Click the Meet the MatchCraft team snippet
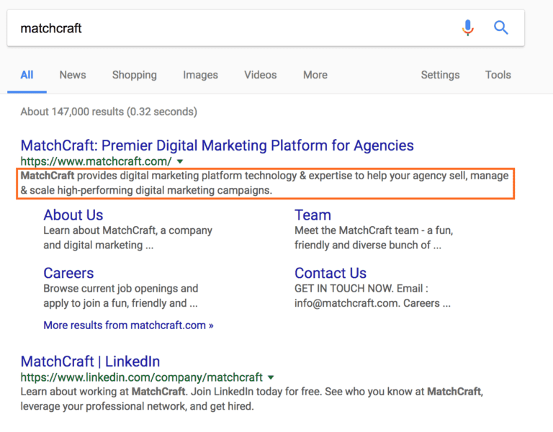The width and height of the screenshot is (553, 432). point(374,238)
